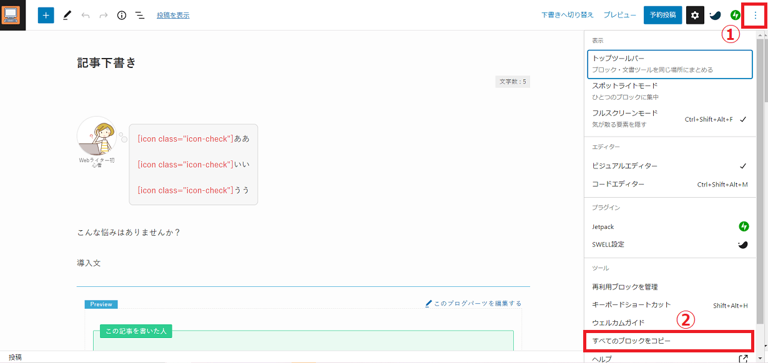Open the options menu with the three-dot icon

[754, 14]
